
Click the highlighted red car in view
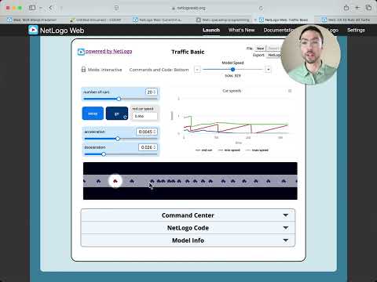115,181
